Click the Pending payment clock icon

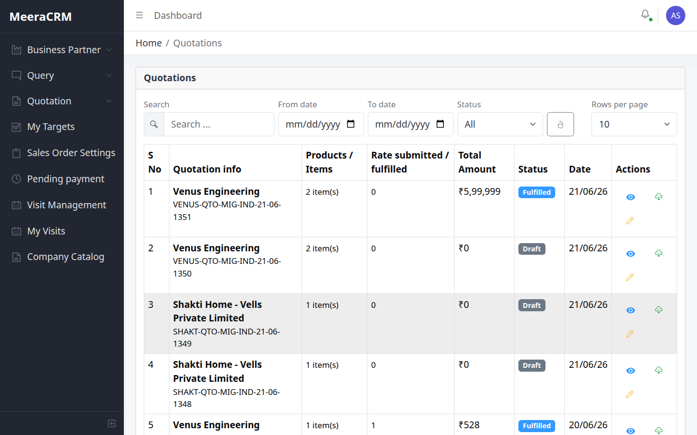[16, 179]
